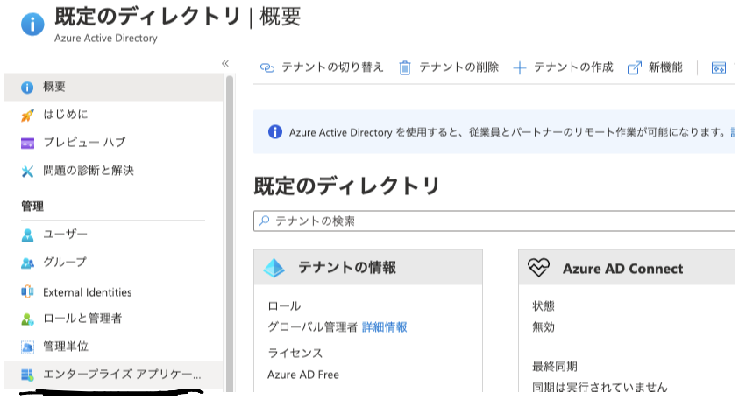Click the 無効 status value
739x400 pixels.
click(544, 327)
